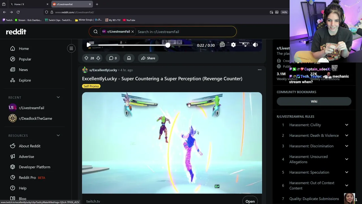Viewport: 362px width, 204px height.
Task: Collapse the RECENT section
Action: (58, 97)
